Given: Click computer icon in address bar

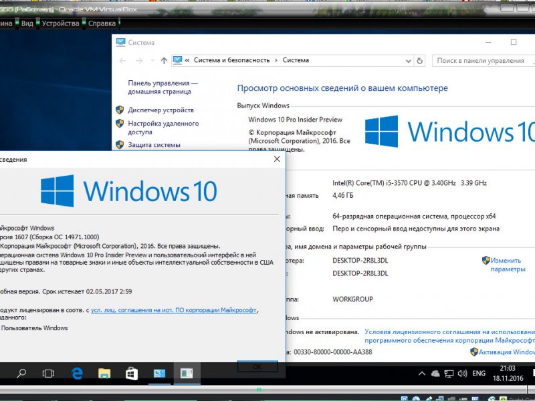Looking at the screenshot, I should [177, 60].
